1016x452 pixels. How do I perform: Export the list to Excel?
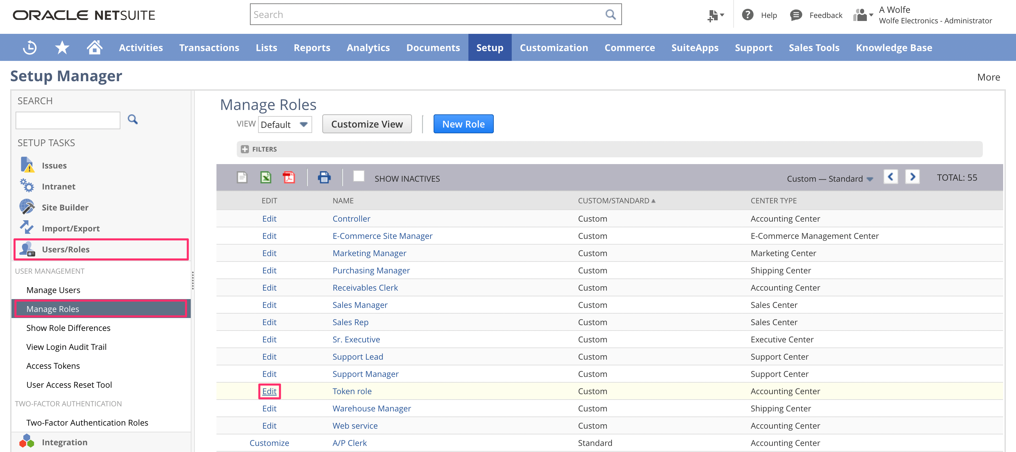click(266, 178)
